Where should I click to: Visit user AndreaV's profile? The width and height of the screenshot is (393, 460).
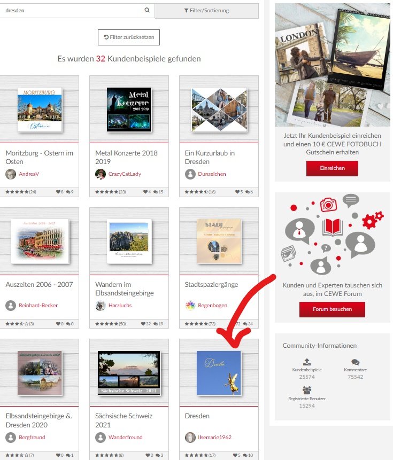(x=29, y=174)
